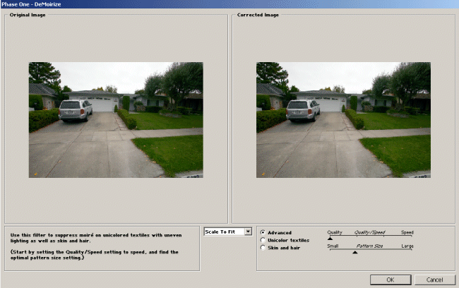Click the Large end of Pattern Size slider
The height and width of the screenshot is (288, 459).
pos(407,246)
